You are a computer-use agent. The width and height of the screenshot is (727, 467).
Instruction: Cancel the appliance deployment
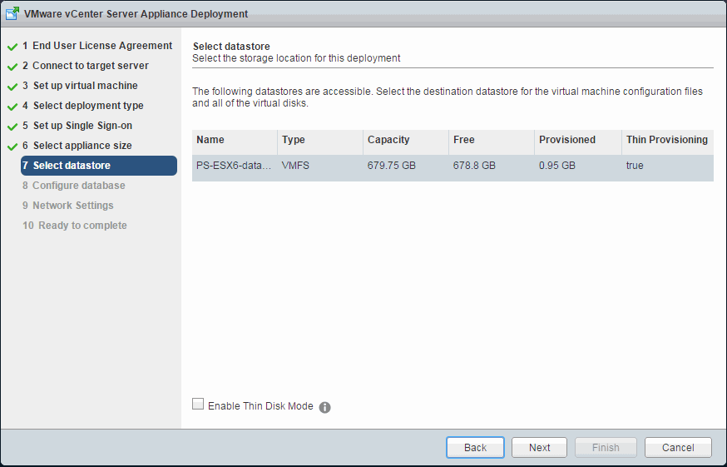point(678,447)
